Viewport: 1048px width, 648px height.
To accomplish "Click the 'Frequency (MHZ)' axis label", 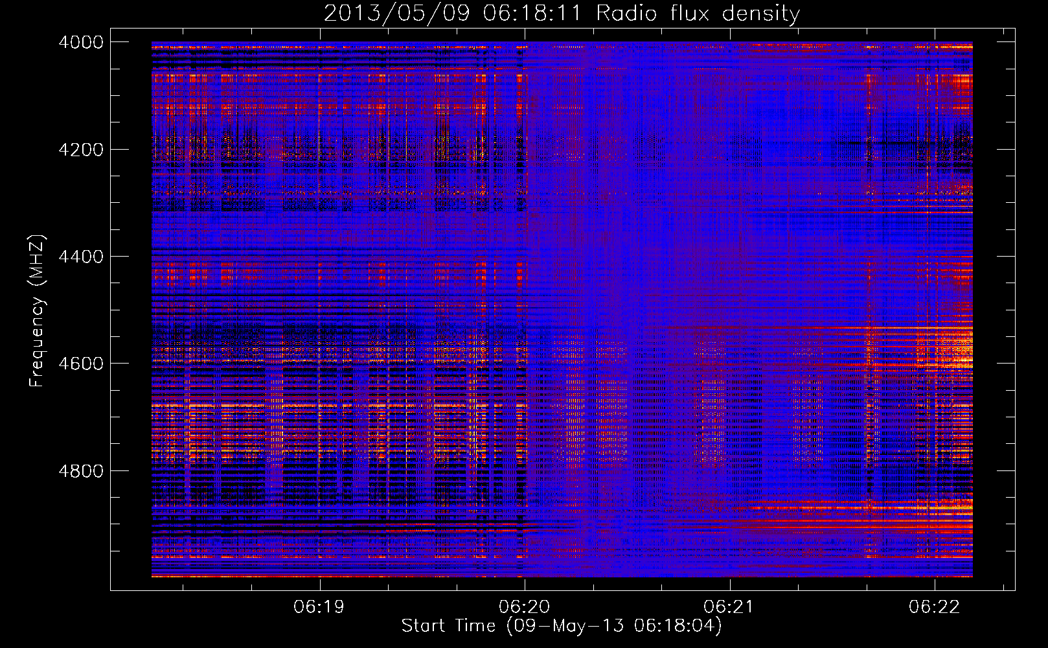I will (38, 311).
